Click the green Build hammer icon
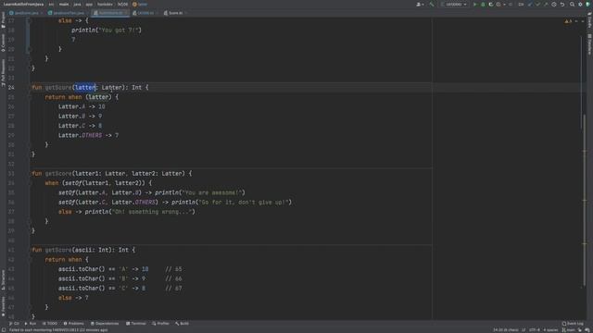 click(432, 4)
